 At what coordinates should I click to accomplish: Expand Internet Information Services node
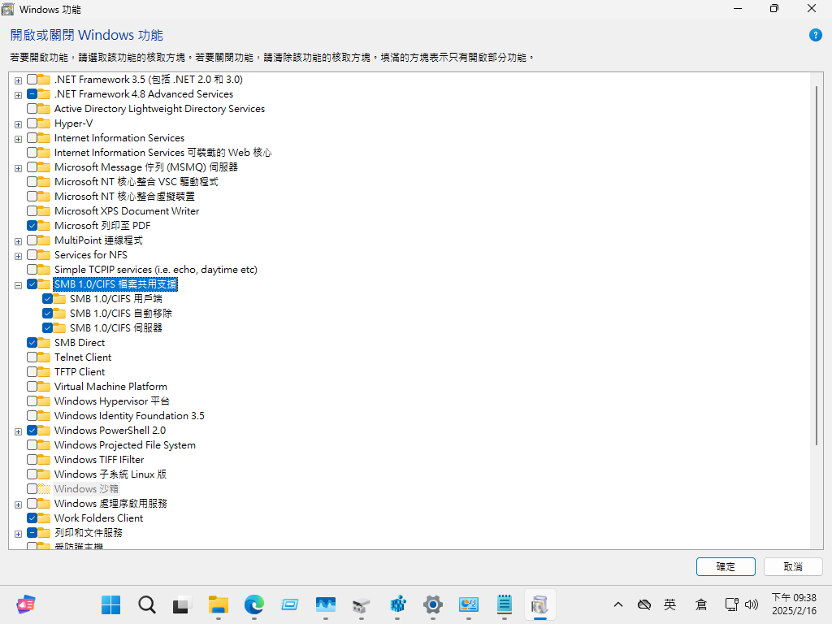point(18,139)
